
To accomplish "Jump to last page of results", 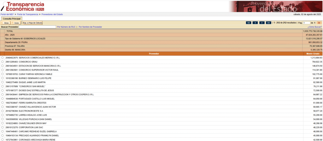I will (x=268, y=23).
